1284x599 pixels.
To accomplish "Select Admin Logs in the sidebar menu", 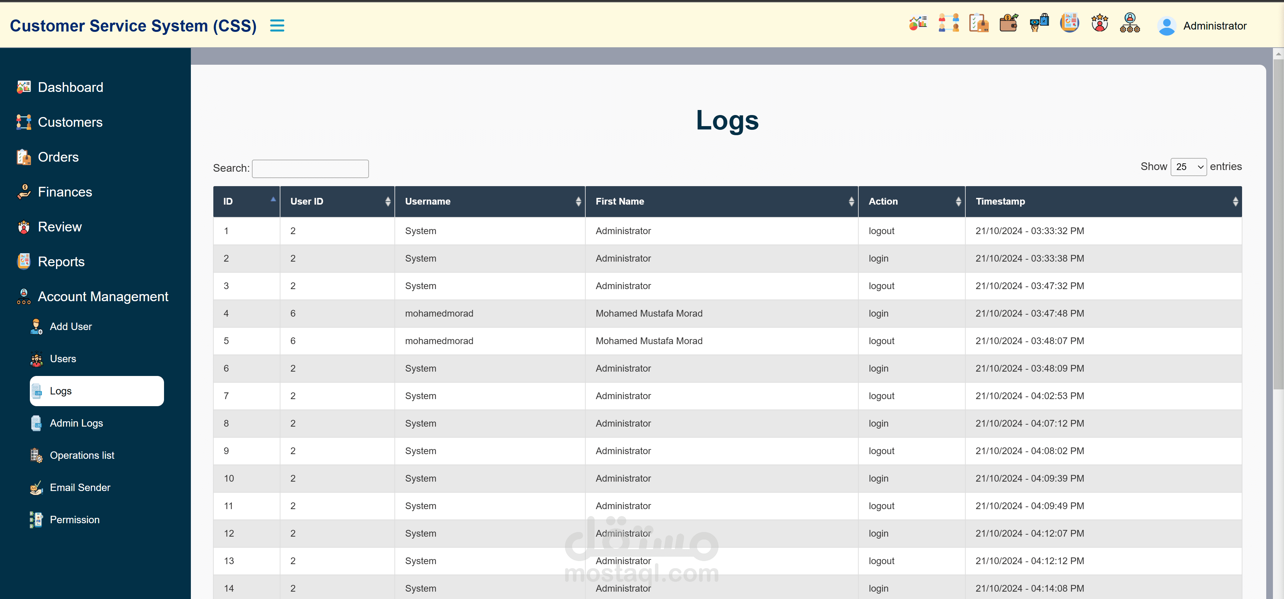I will pyautogui.click(x=76, y=423).
